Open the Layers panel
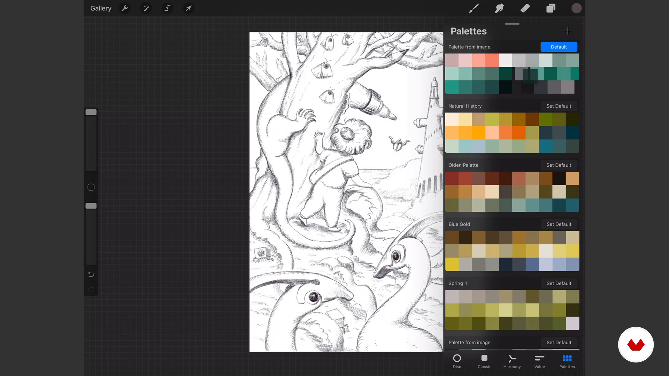 tap(551, 8)
